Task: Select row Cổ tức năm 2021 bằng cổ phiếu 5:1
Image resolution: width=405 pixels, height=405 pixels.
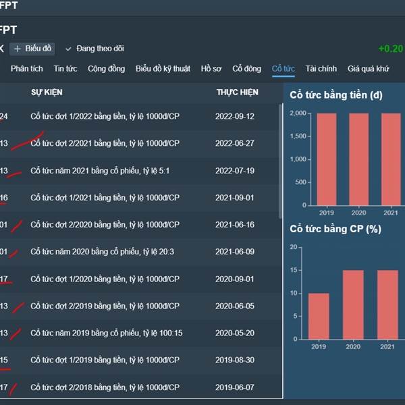Action: coord(139,171)
